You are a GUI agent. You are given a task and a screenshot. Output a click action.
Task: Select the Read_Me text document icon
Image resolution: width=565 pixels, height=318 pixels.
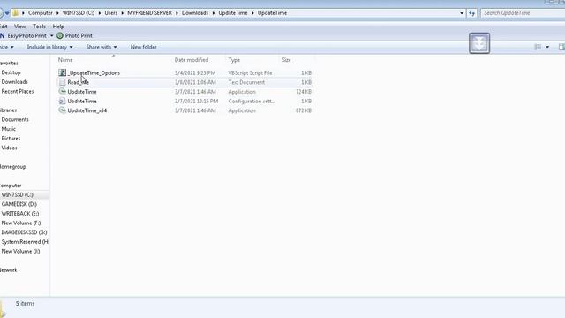[x=63, y=82]
